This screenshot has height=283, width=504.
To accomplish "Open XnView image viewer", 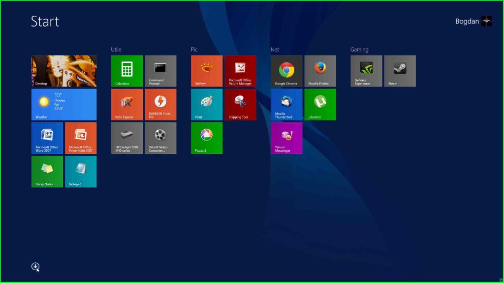I will [x=207, y=71].
